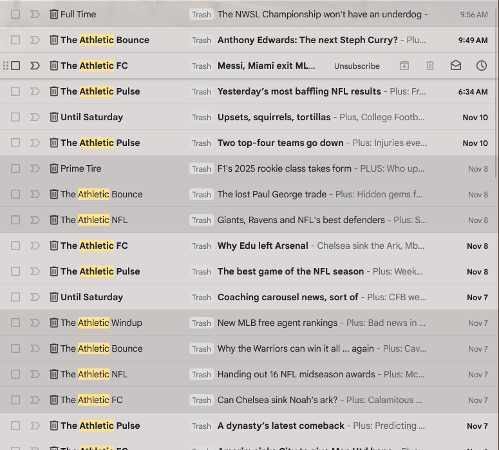Click trash icon beside The Athletic Windup
499x450 pixels.
54,323
